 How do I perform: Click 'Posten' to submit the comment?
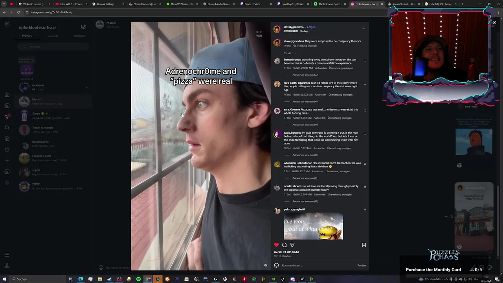point(362,265)
